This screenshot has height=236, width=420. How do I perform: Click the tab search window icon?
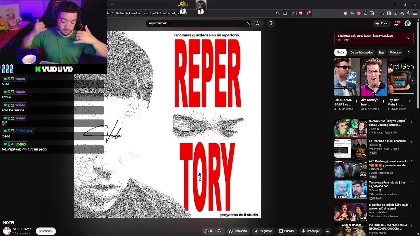(372, 13)
